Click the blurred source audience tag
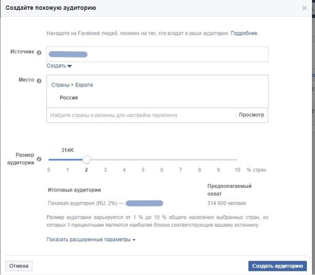Screen dimensions: 315x275 click(x=68, y=54)
